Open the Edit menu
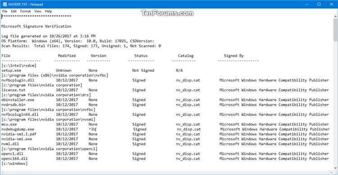 14,11
